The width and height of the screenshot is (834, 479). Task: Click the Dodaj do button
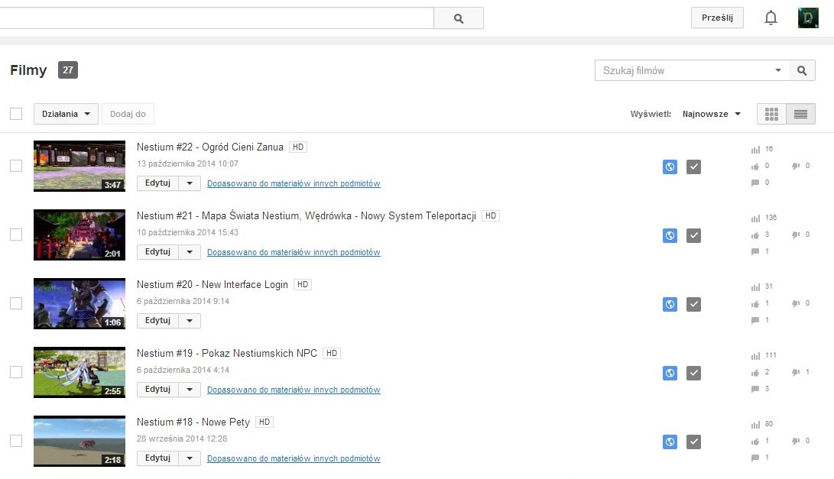click(x=128, y=114)
